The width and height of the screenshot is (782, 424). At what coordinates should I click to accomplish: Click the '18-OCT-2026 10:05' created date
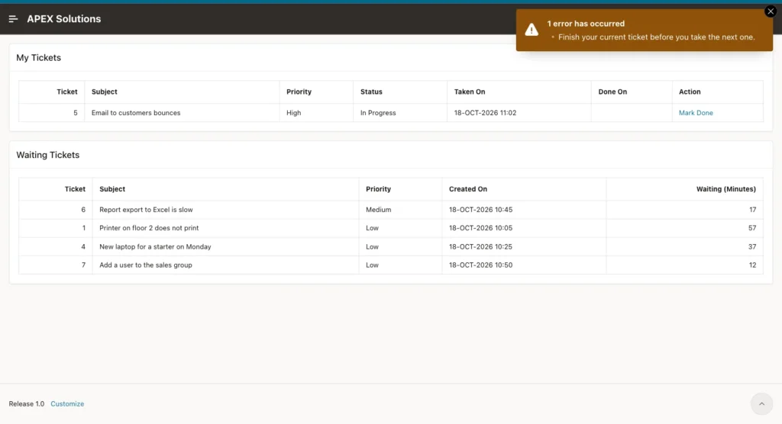481,228
